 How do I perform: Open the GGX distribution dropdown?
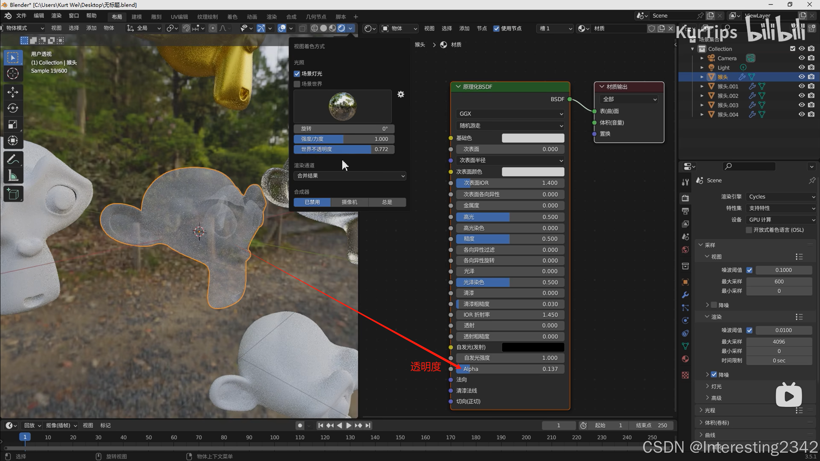pos(510,114)
